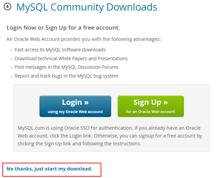Click 'for an Oracle Web account' button subtitle
Image resolution: width=221 pixels, height=178 pixels.
pyautogui.click(x=151, y=112)
